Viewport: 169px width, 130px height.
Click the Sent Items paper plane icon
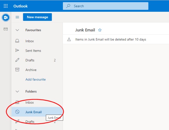17,50
